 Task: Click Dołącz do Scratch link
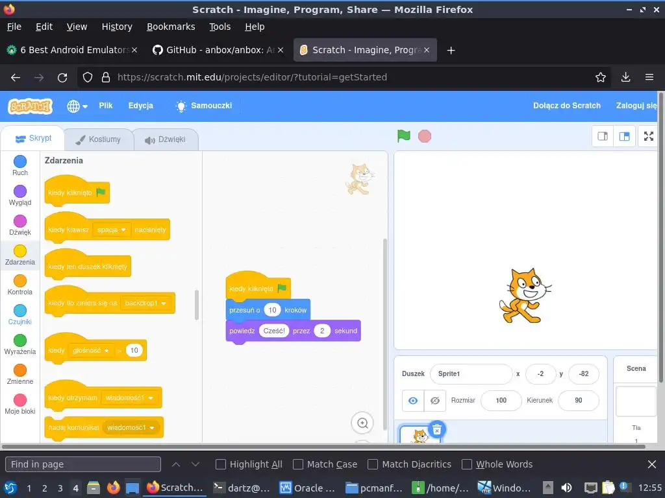[566, 106]
